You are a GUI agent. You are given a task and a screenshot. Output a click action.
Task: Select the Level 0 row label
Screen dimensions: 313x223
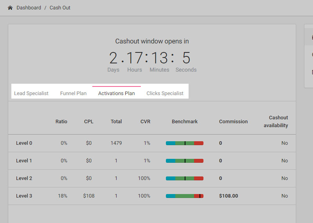(x=24, y=143)
